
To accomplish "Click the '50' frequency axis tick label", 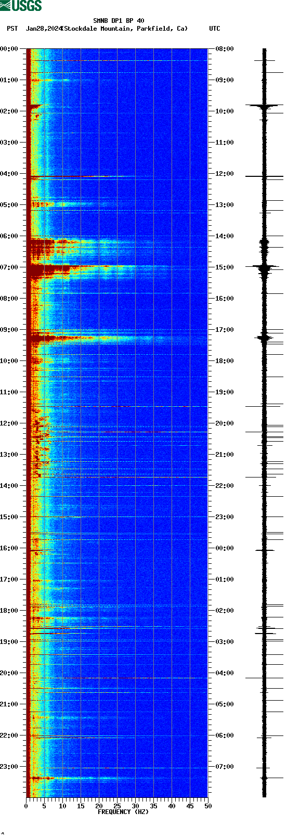I will pyautogui.click(x=208, y=806).
